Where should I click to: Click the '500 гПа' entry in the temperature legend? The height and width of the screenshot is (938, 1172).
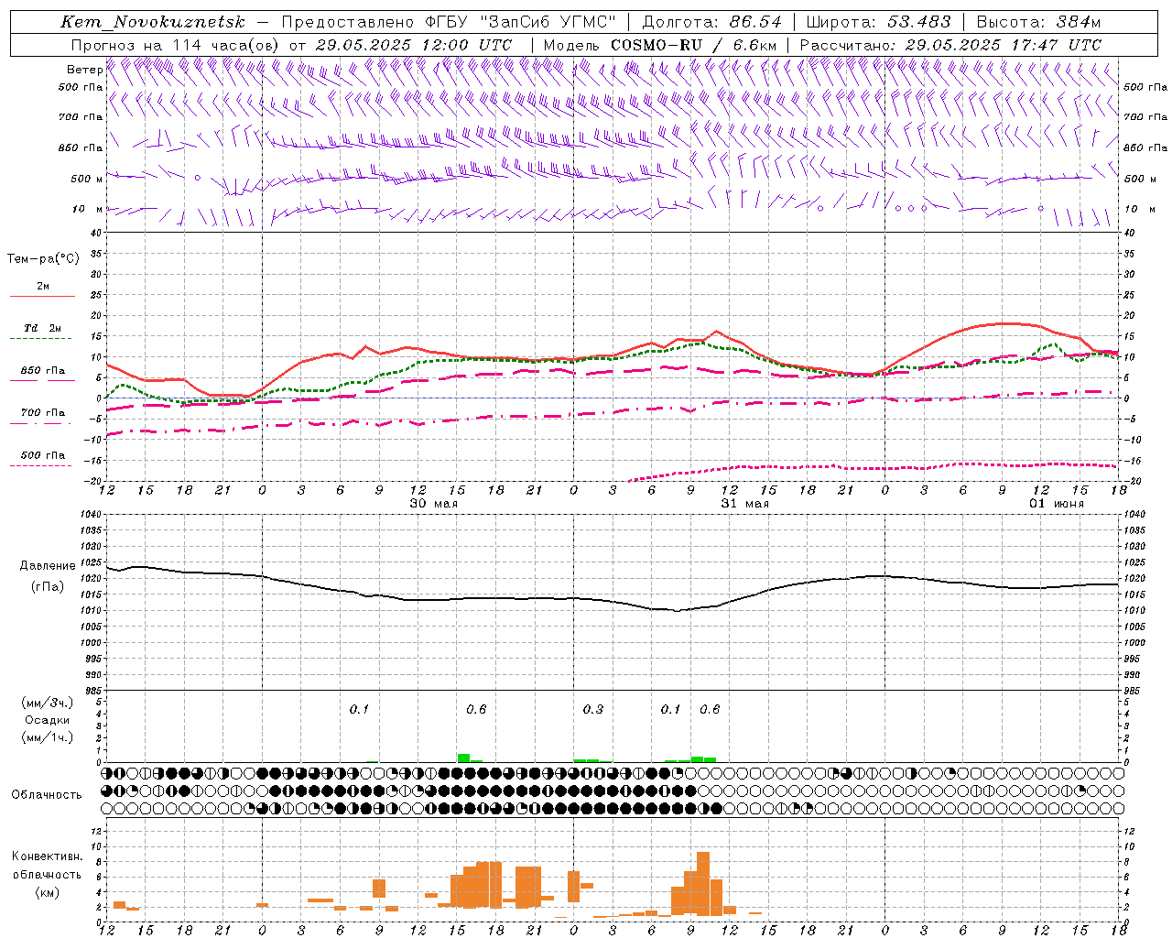42,455
